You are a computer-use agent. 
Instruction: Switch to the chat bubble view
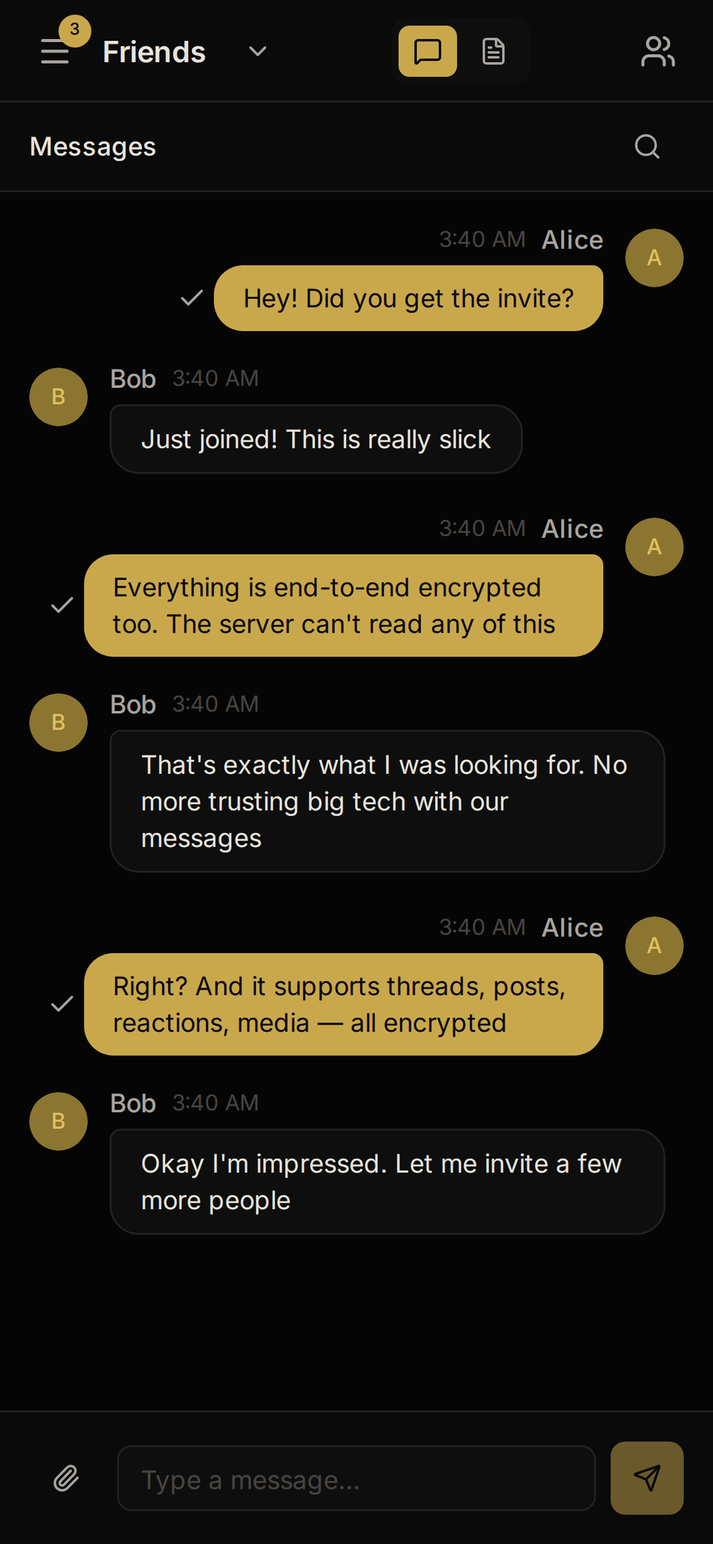point(427,51)
